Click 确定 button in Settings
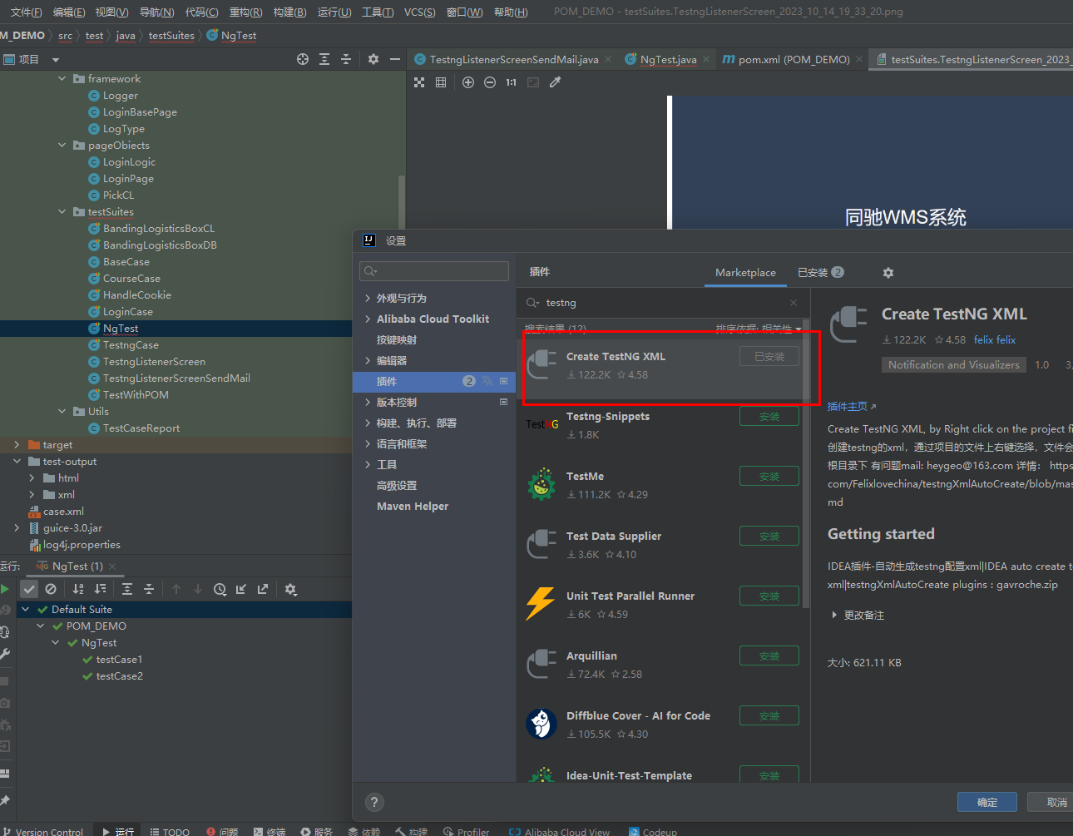The height and width of the screenshot is (836, 1073). tap(987, 802)
